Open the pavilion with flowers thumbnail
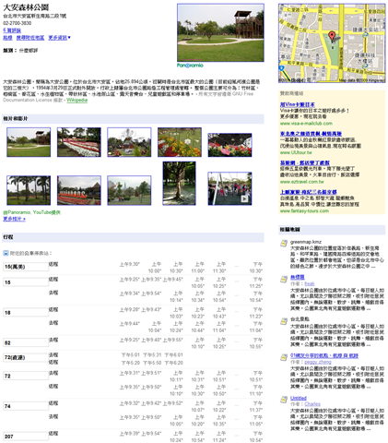 pos(129,142)
